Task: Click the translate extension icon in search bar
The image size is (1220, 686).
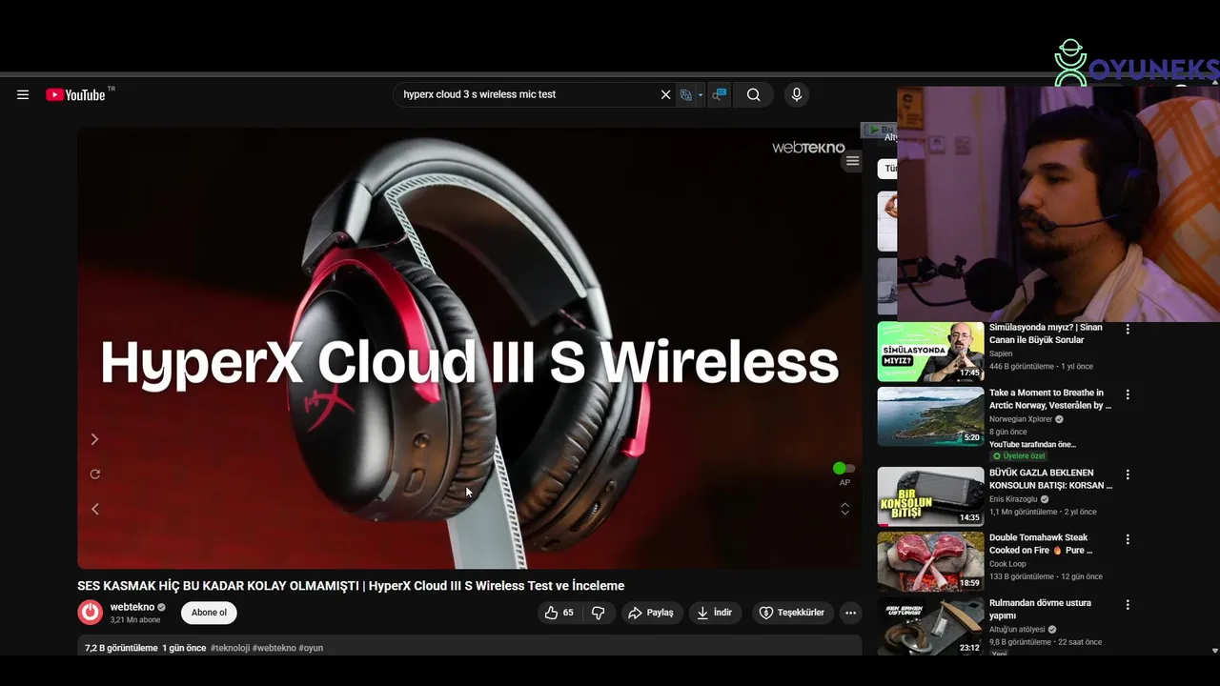Action: click(x=685, y=94)
